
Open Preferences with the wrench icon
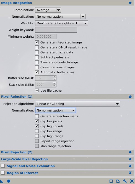(x=125, y=181)
